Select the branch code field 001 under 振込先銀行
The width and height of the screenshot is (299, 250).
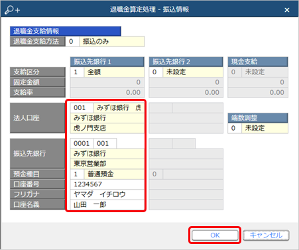105,144
